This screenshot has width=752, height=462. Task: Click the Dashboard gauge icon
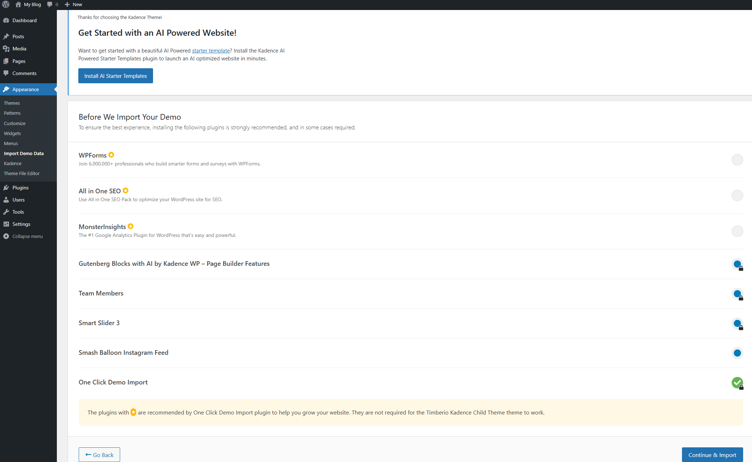coord(6,20)
